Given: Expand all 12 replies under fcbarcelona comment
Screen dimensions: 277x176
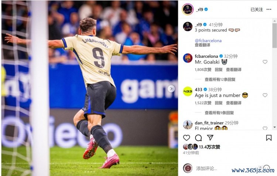Looking at the screenshot, I should click(x=220, y=79).
